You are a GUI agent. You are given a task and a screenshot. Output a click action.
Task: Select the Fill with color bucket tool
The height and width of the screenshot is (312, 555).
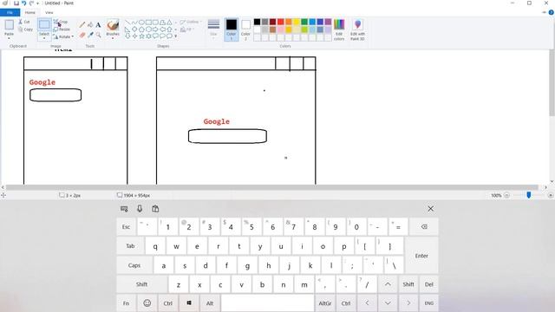[90, 25]
